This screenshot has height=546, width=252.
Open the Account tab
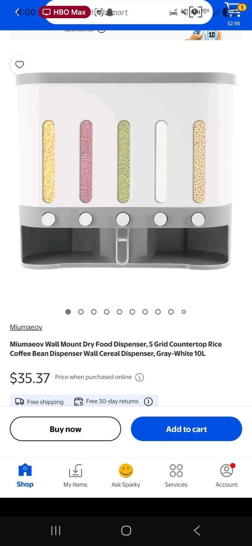click(227, 476)
